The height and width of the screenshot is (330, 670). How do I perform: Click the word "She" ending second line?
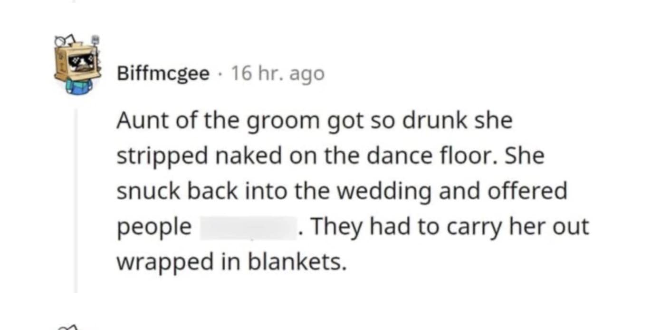click(525, 156)
